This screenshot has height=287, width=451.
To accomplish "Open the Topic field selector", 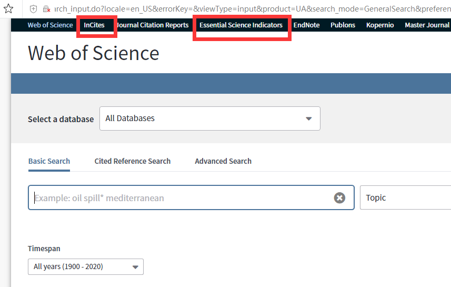I will coord(405,197).
